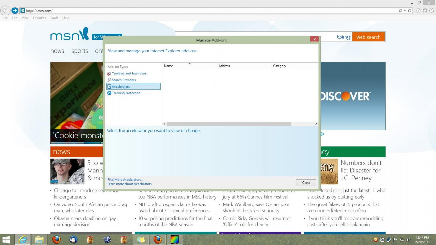The height and width of the screenshot is (245, 436).
Task: Click the MSN site favicon in address bar
Action: click(23, 10)
